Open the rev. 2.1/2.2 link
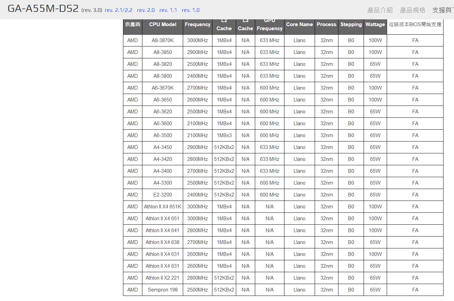The width and height of the screenshot is (454, 301). click(x=119, y=10)
